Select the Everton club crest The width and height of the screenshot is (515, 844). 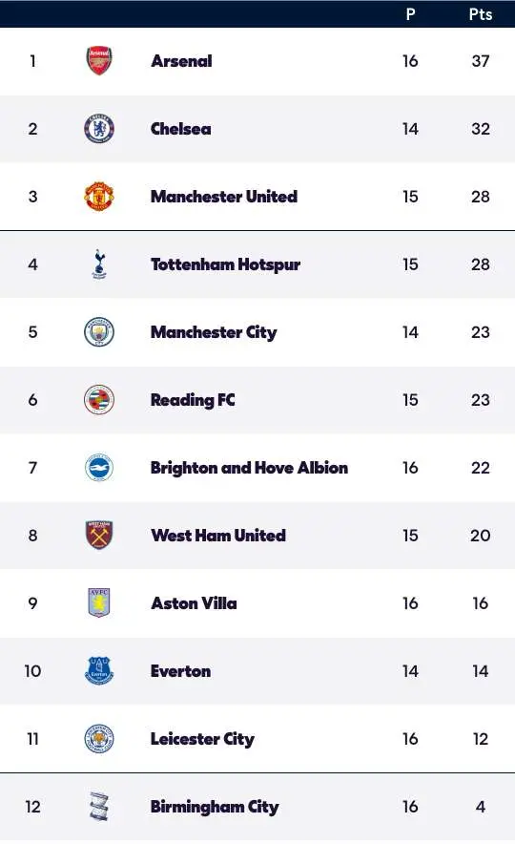pos(99,670)
